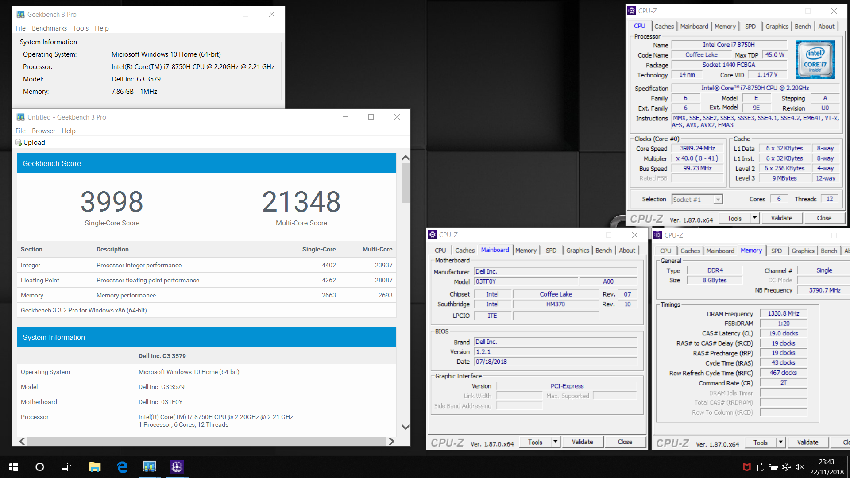The height and width of the screenshot is (478, 850).
Task: Click CPU-Z icon in top CPU window title
Action: click(632, 11)
